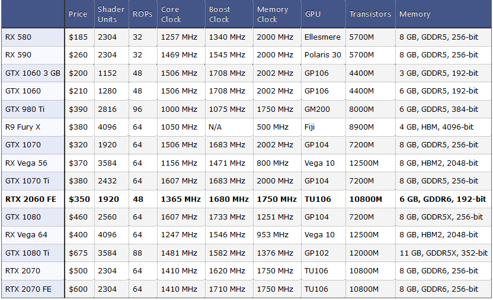Viewport: 493px width, 300px height.
Task: Click the 6 GB, GDDR6, 192-bit cell
Action: [443, 199]
